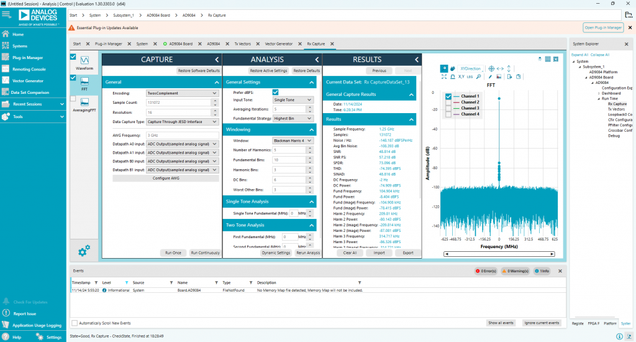The width and height of the screenshot is (636, 342).
Task: Open the Window type dropdown
Action: coord(293,141)
